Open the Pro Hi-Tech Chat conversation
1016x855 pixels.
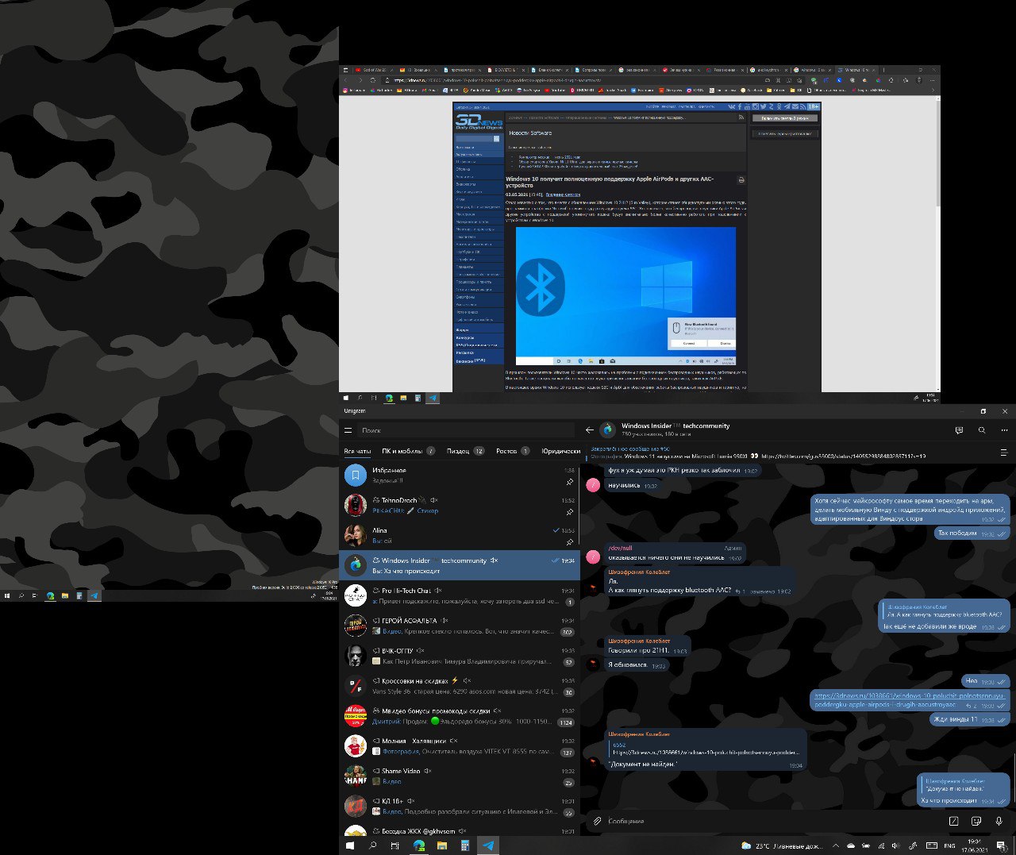pyautogui.click(x=460, y=595)
